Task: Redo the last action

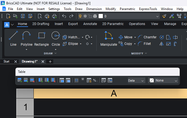Action: pos(71,16)
